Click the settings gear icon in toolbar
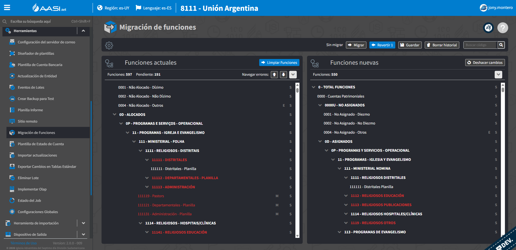Screen dimensions: 516x250 coord(109,45)
